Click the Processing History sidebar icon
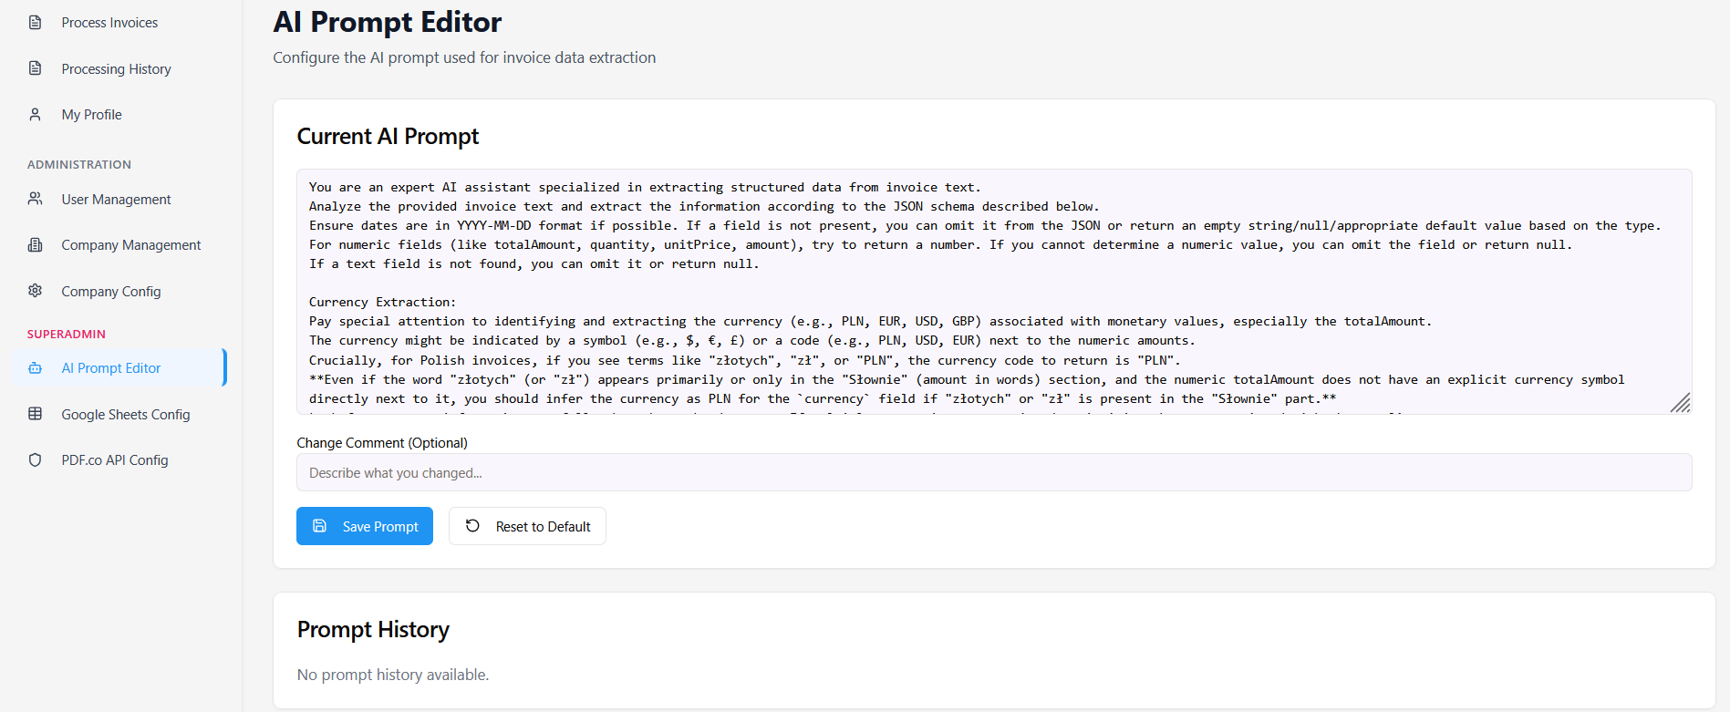The width and height of the screenshot is (1730, 712). 36,68
